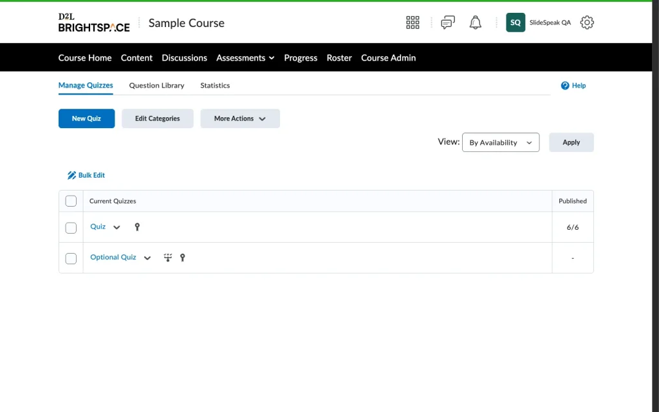Open the Content nav item

[x=136, y=58]
